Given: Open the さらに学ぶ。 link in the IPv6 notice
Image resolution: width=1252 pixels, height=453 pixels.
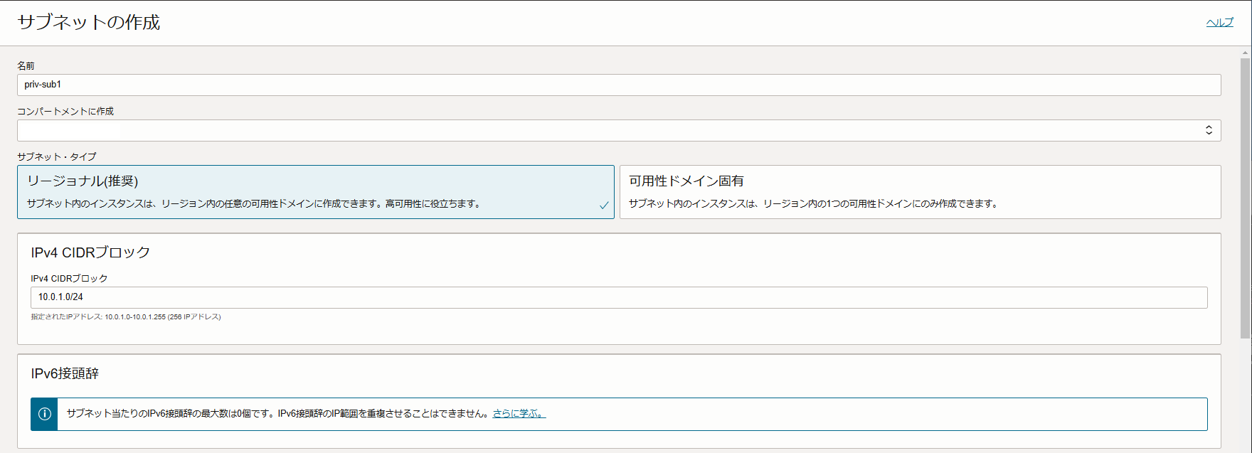Looking at the screenshot, I should (x=519, y=413).
